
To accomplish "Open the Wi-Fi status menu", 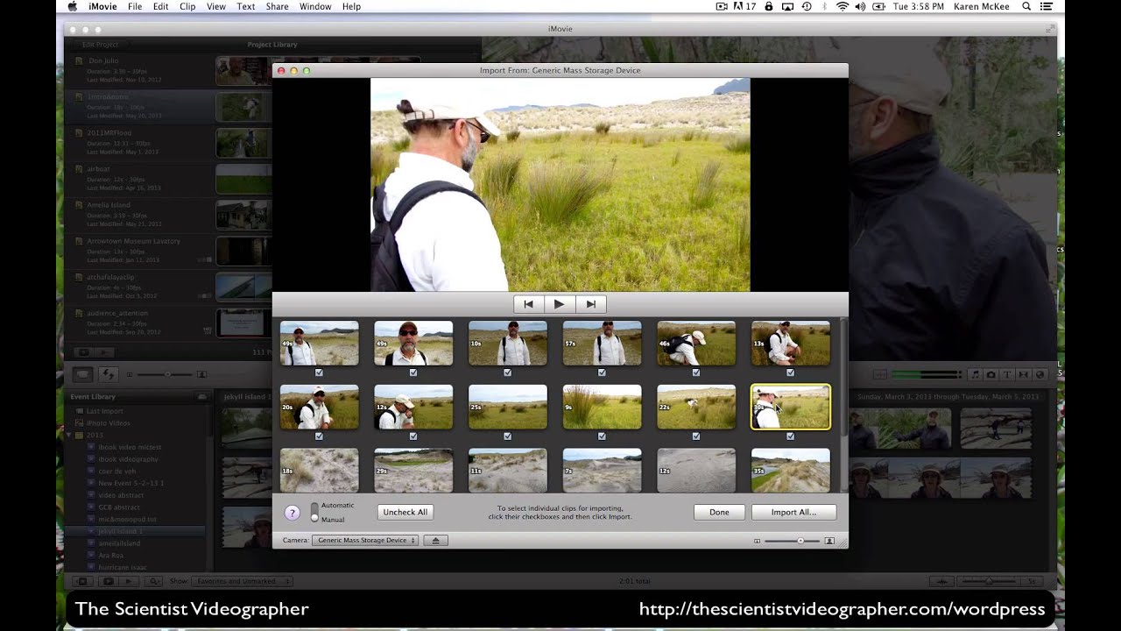I will [843, 6].
